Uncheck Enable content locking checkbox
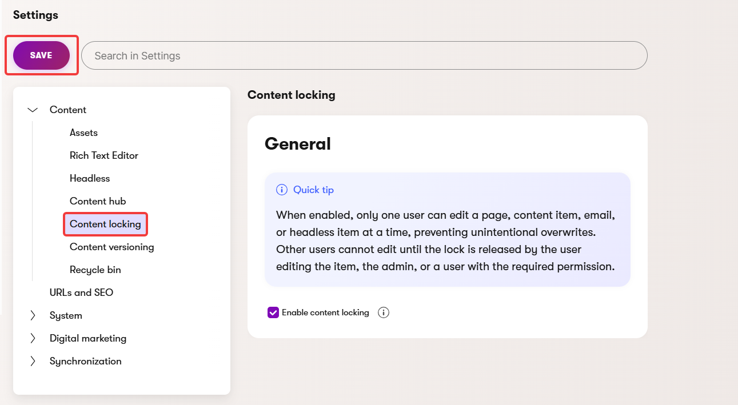Viewport: 738px width, 405px height. click(273, 312)
